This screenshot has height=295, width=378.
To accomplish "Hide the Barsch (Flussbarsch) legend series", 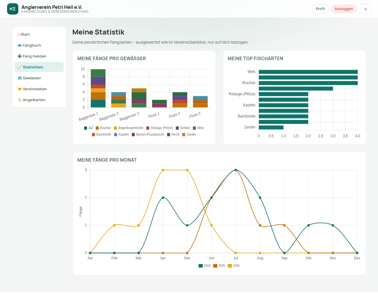I will (x=148, y=135).
